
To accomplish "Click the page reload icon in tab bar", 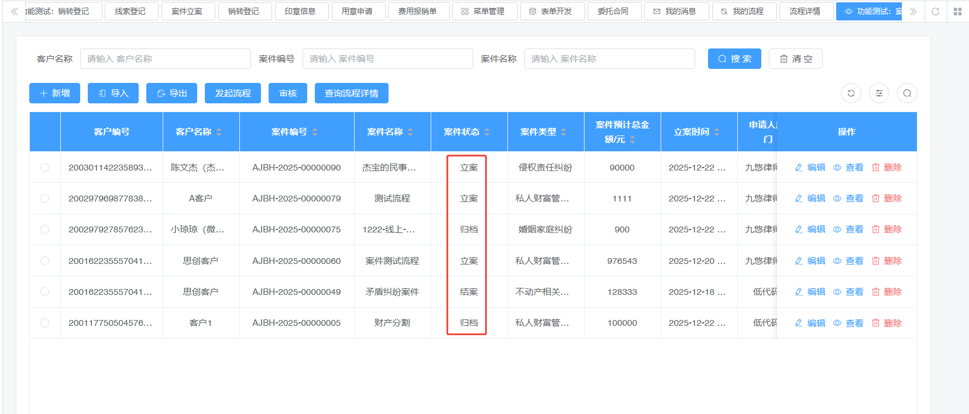I will click(936, 12).
